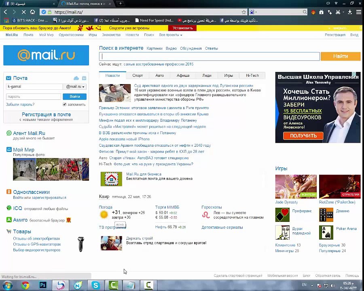Click the Mail.Ru для бизнеса house icon
The height and width of the screenshot is (291, 364).
click(111, 179)
